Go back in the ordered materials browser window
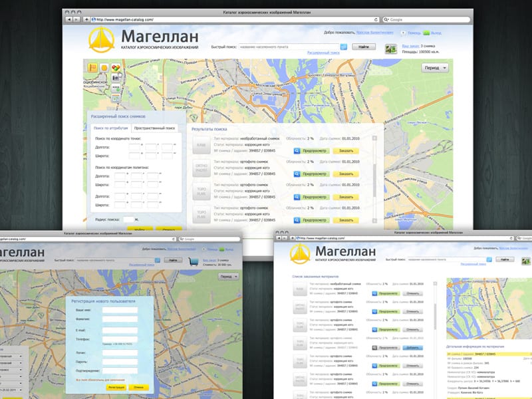The width and height of the screenshot is (532, 399). (x=279, y=238)
